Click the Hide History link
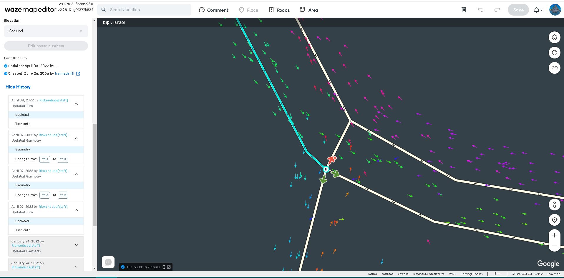This screenshot has height=278, width=564. tap(18, 87)
